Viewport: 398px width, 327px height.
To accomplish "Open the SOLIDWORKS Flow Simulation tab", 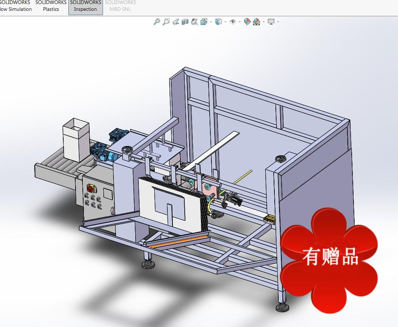I will click(15, 6).
